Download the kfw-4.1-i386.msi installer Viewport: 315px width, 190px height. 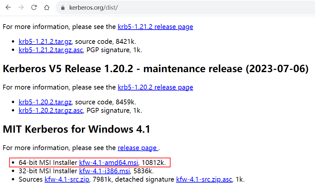(x=104, y=171)
